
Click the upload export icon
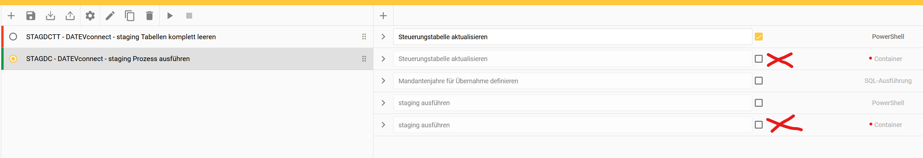click(x=70, y=16)
